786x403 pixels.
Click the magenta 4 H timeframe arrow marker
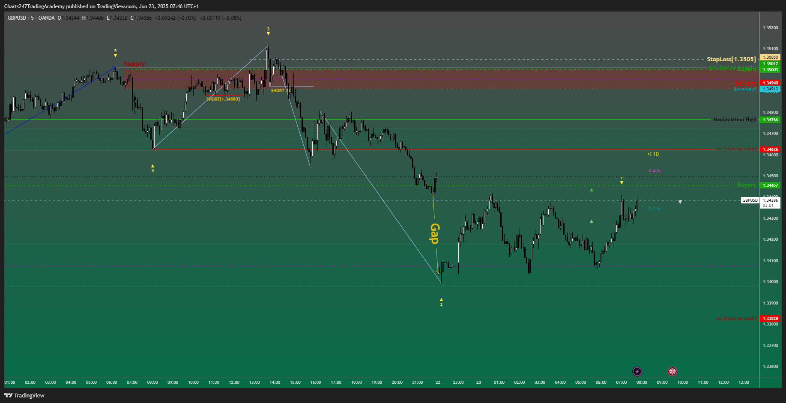(x=654, y=170)
